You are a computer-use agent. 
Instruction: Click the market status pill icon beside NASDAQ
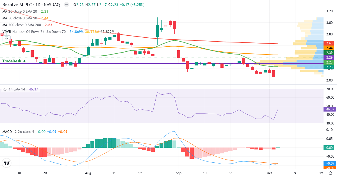[66, 5]
